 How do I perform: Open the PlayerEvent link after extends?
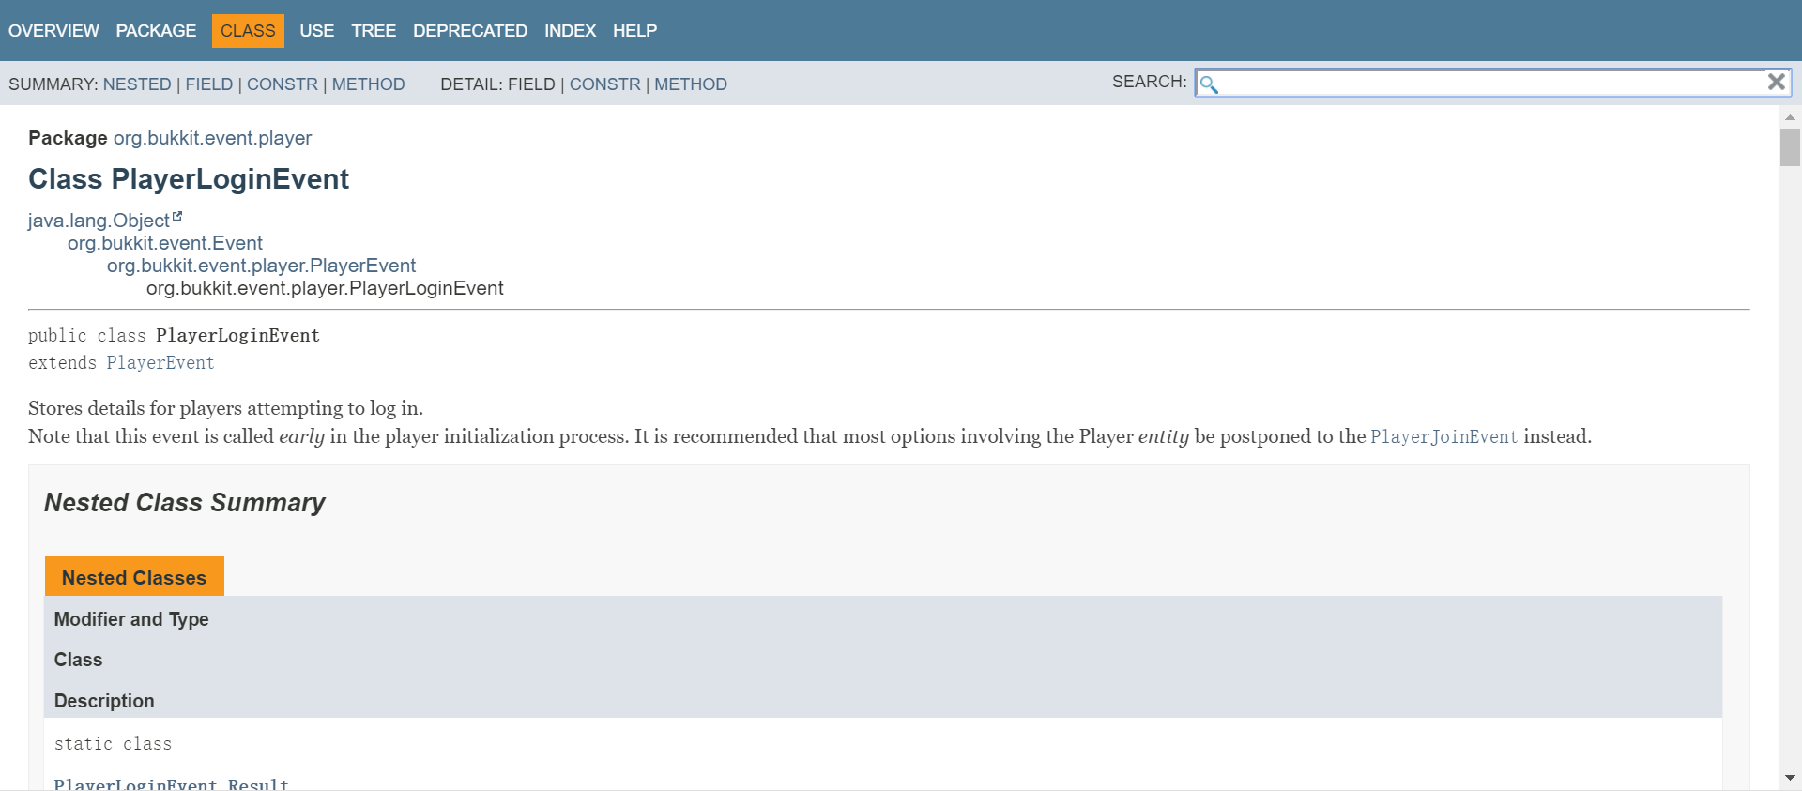coord(160,363)
